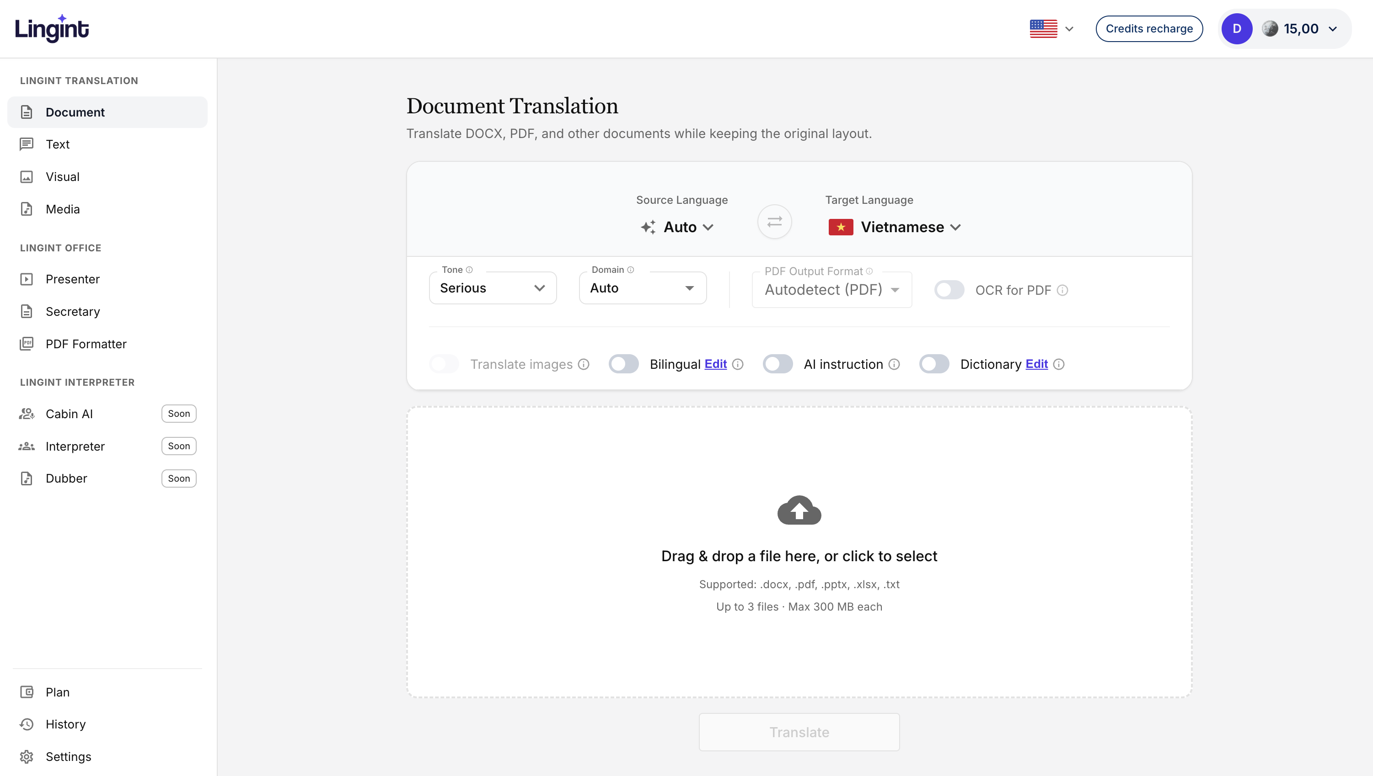
Task: Click the Visual image icon in sidebar
Action: click(27, 177)
